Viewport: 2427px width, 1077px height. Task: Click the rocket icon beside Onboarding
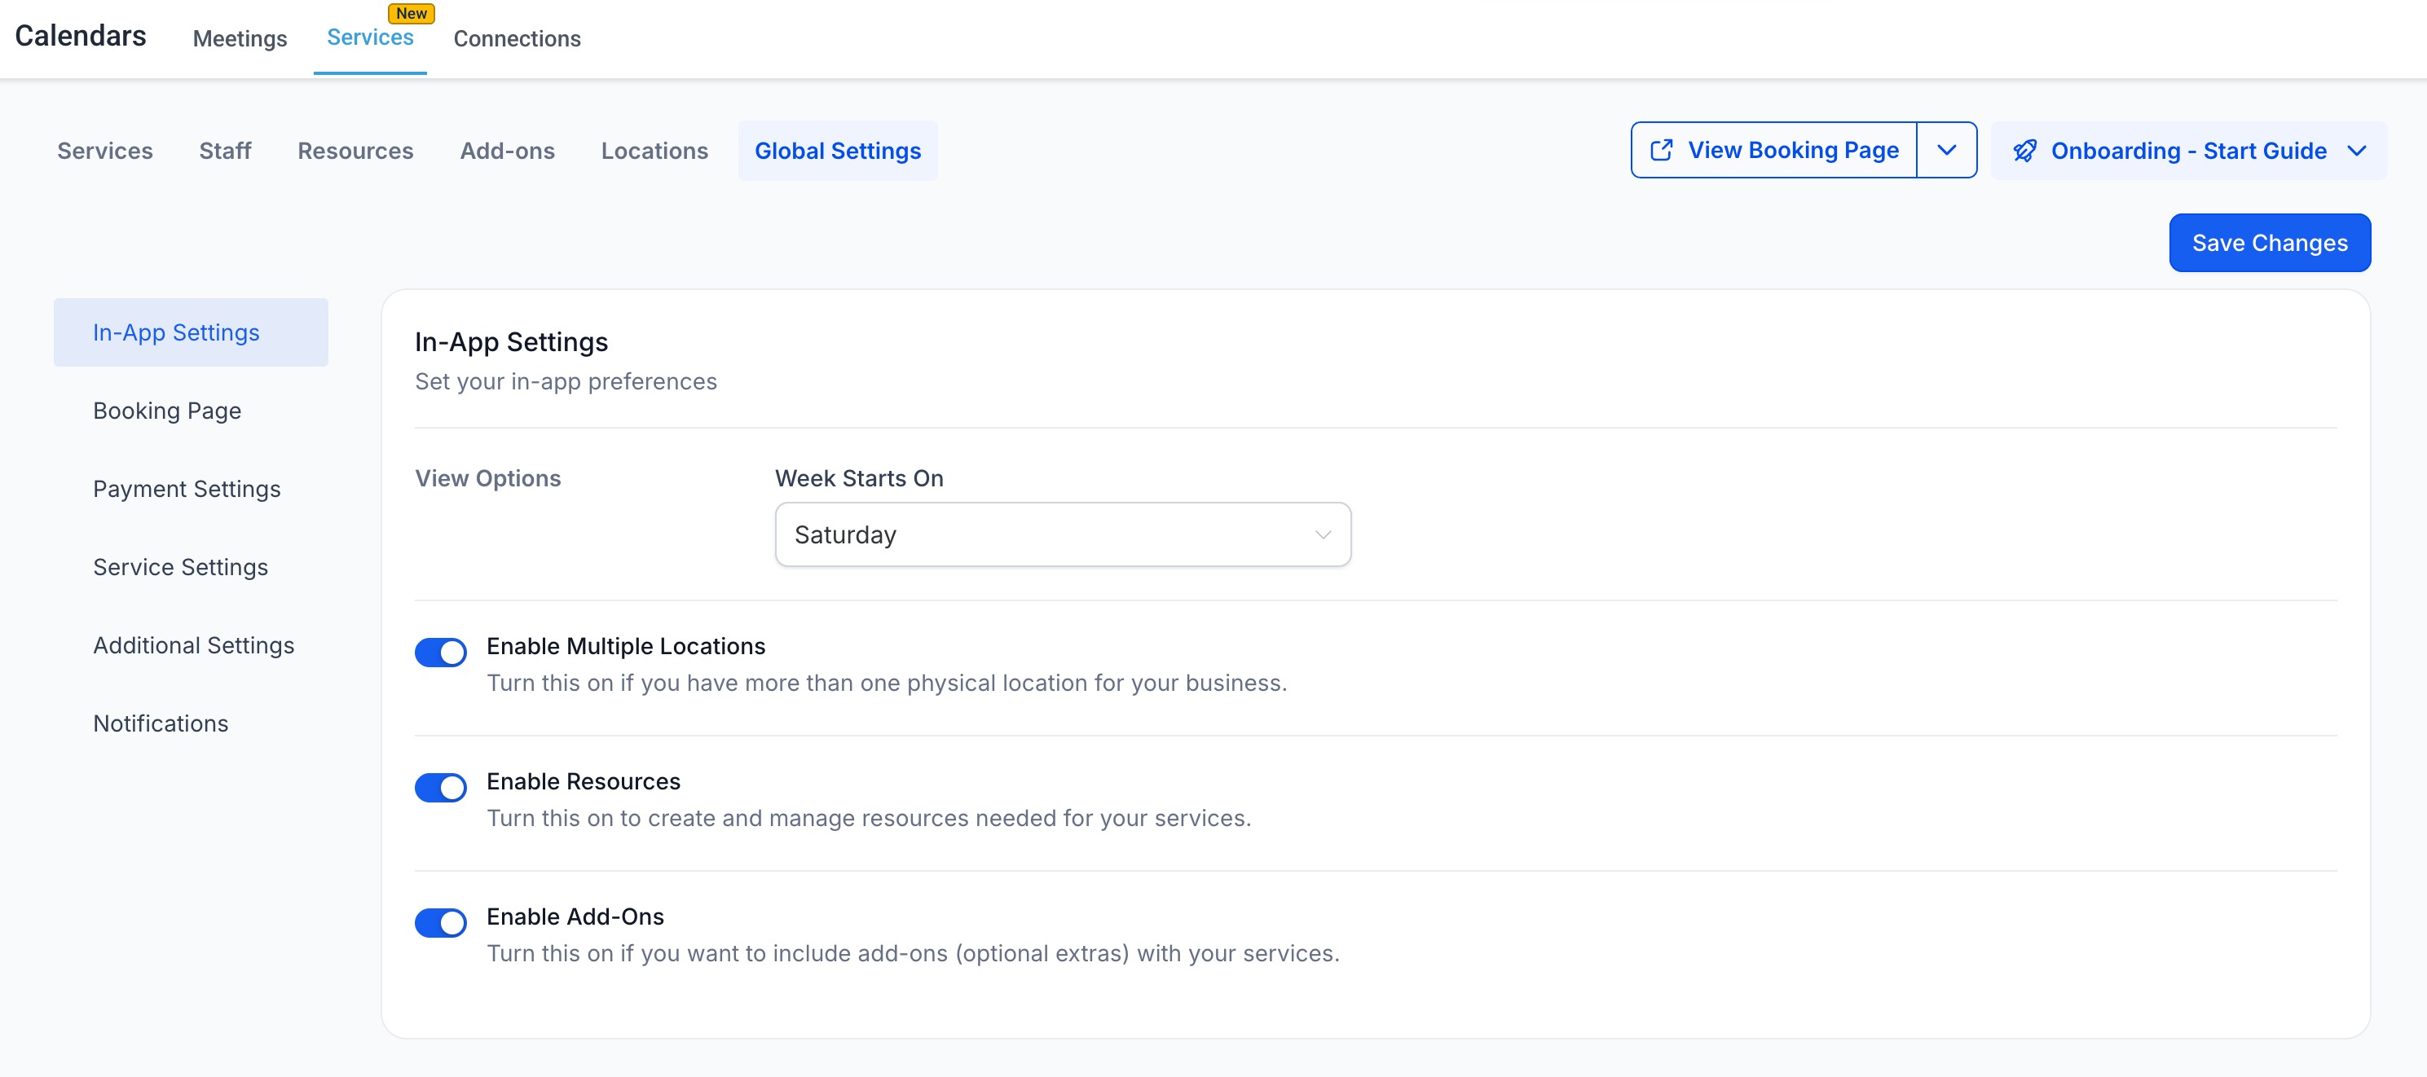tap(2024, 151)
